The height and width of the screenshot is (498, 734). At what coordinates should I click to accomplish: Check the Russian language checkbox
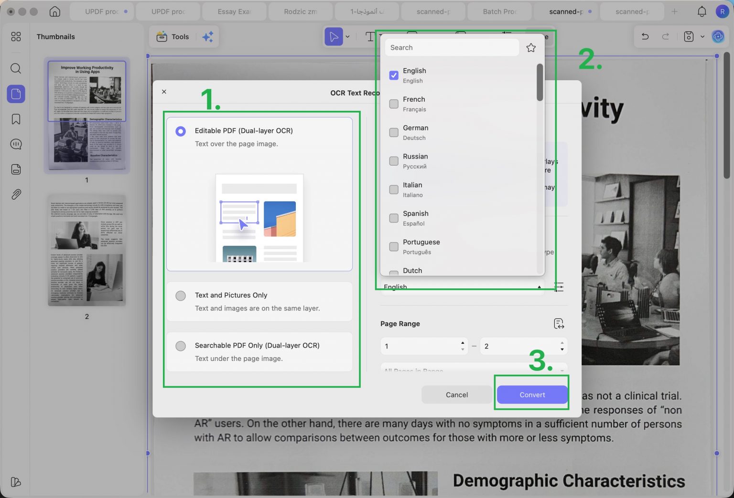point(394,161)
